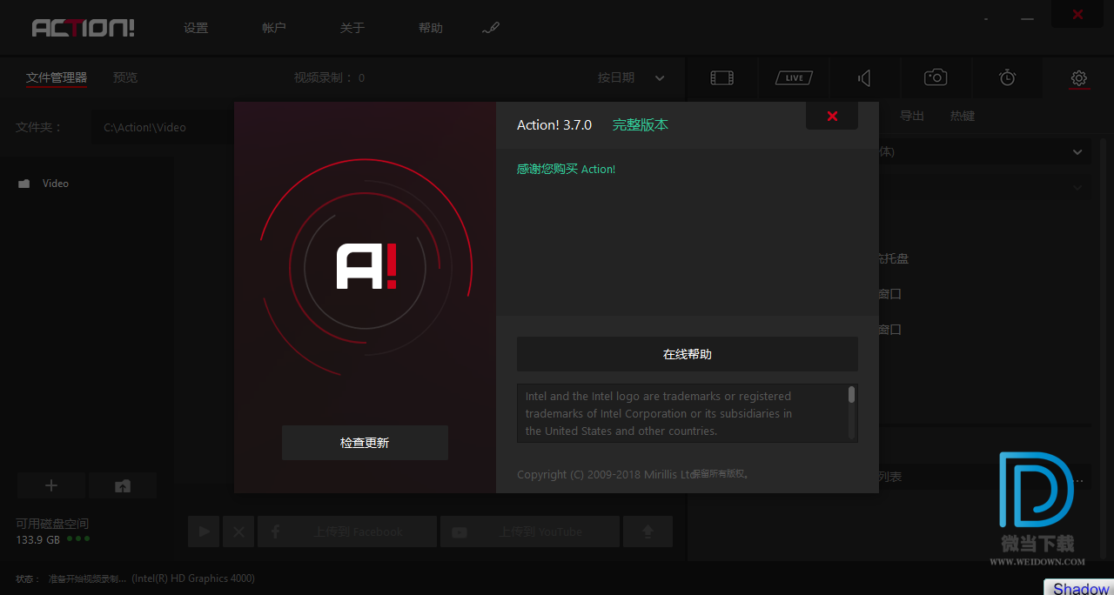Click the 视频录制: 0 counter text
The image size is (1114, 595).
click(x=330, y=77)
